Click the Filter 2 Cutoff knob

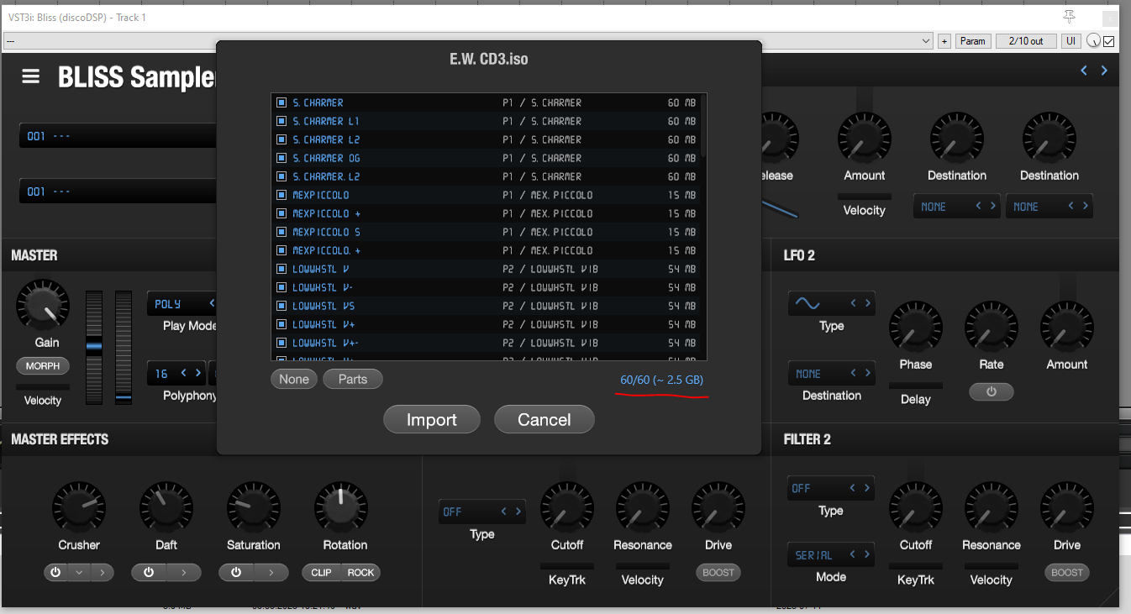point(916,508)
